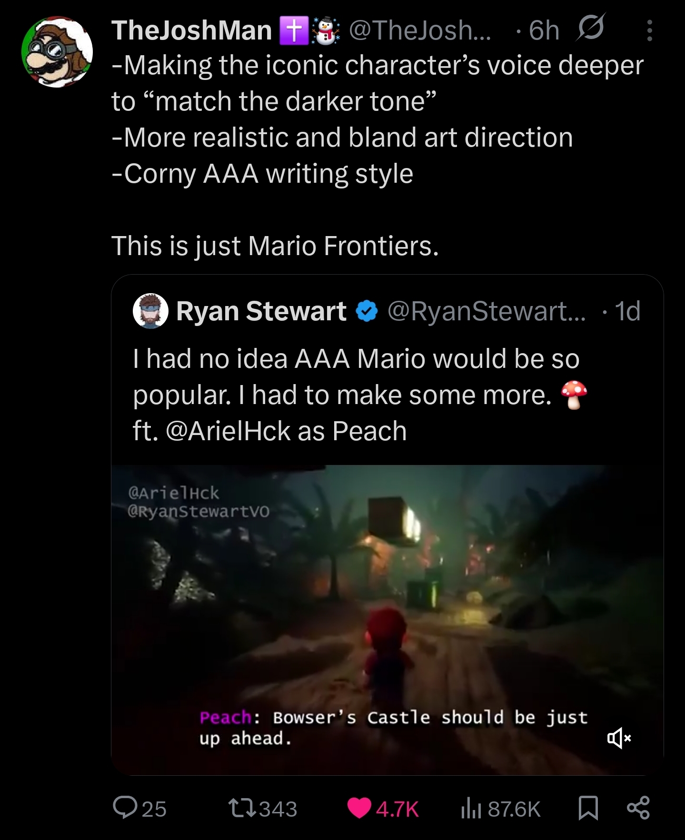This screenshot has height=840, width=685.
Task: View post analytics bar chart icon
Action: [x=471, y=809]
